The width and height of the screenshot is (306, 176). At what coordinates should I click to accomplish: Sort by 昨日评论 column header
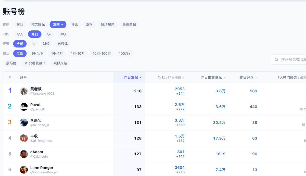point(248,77)
